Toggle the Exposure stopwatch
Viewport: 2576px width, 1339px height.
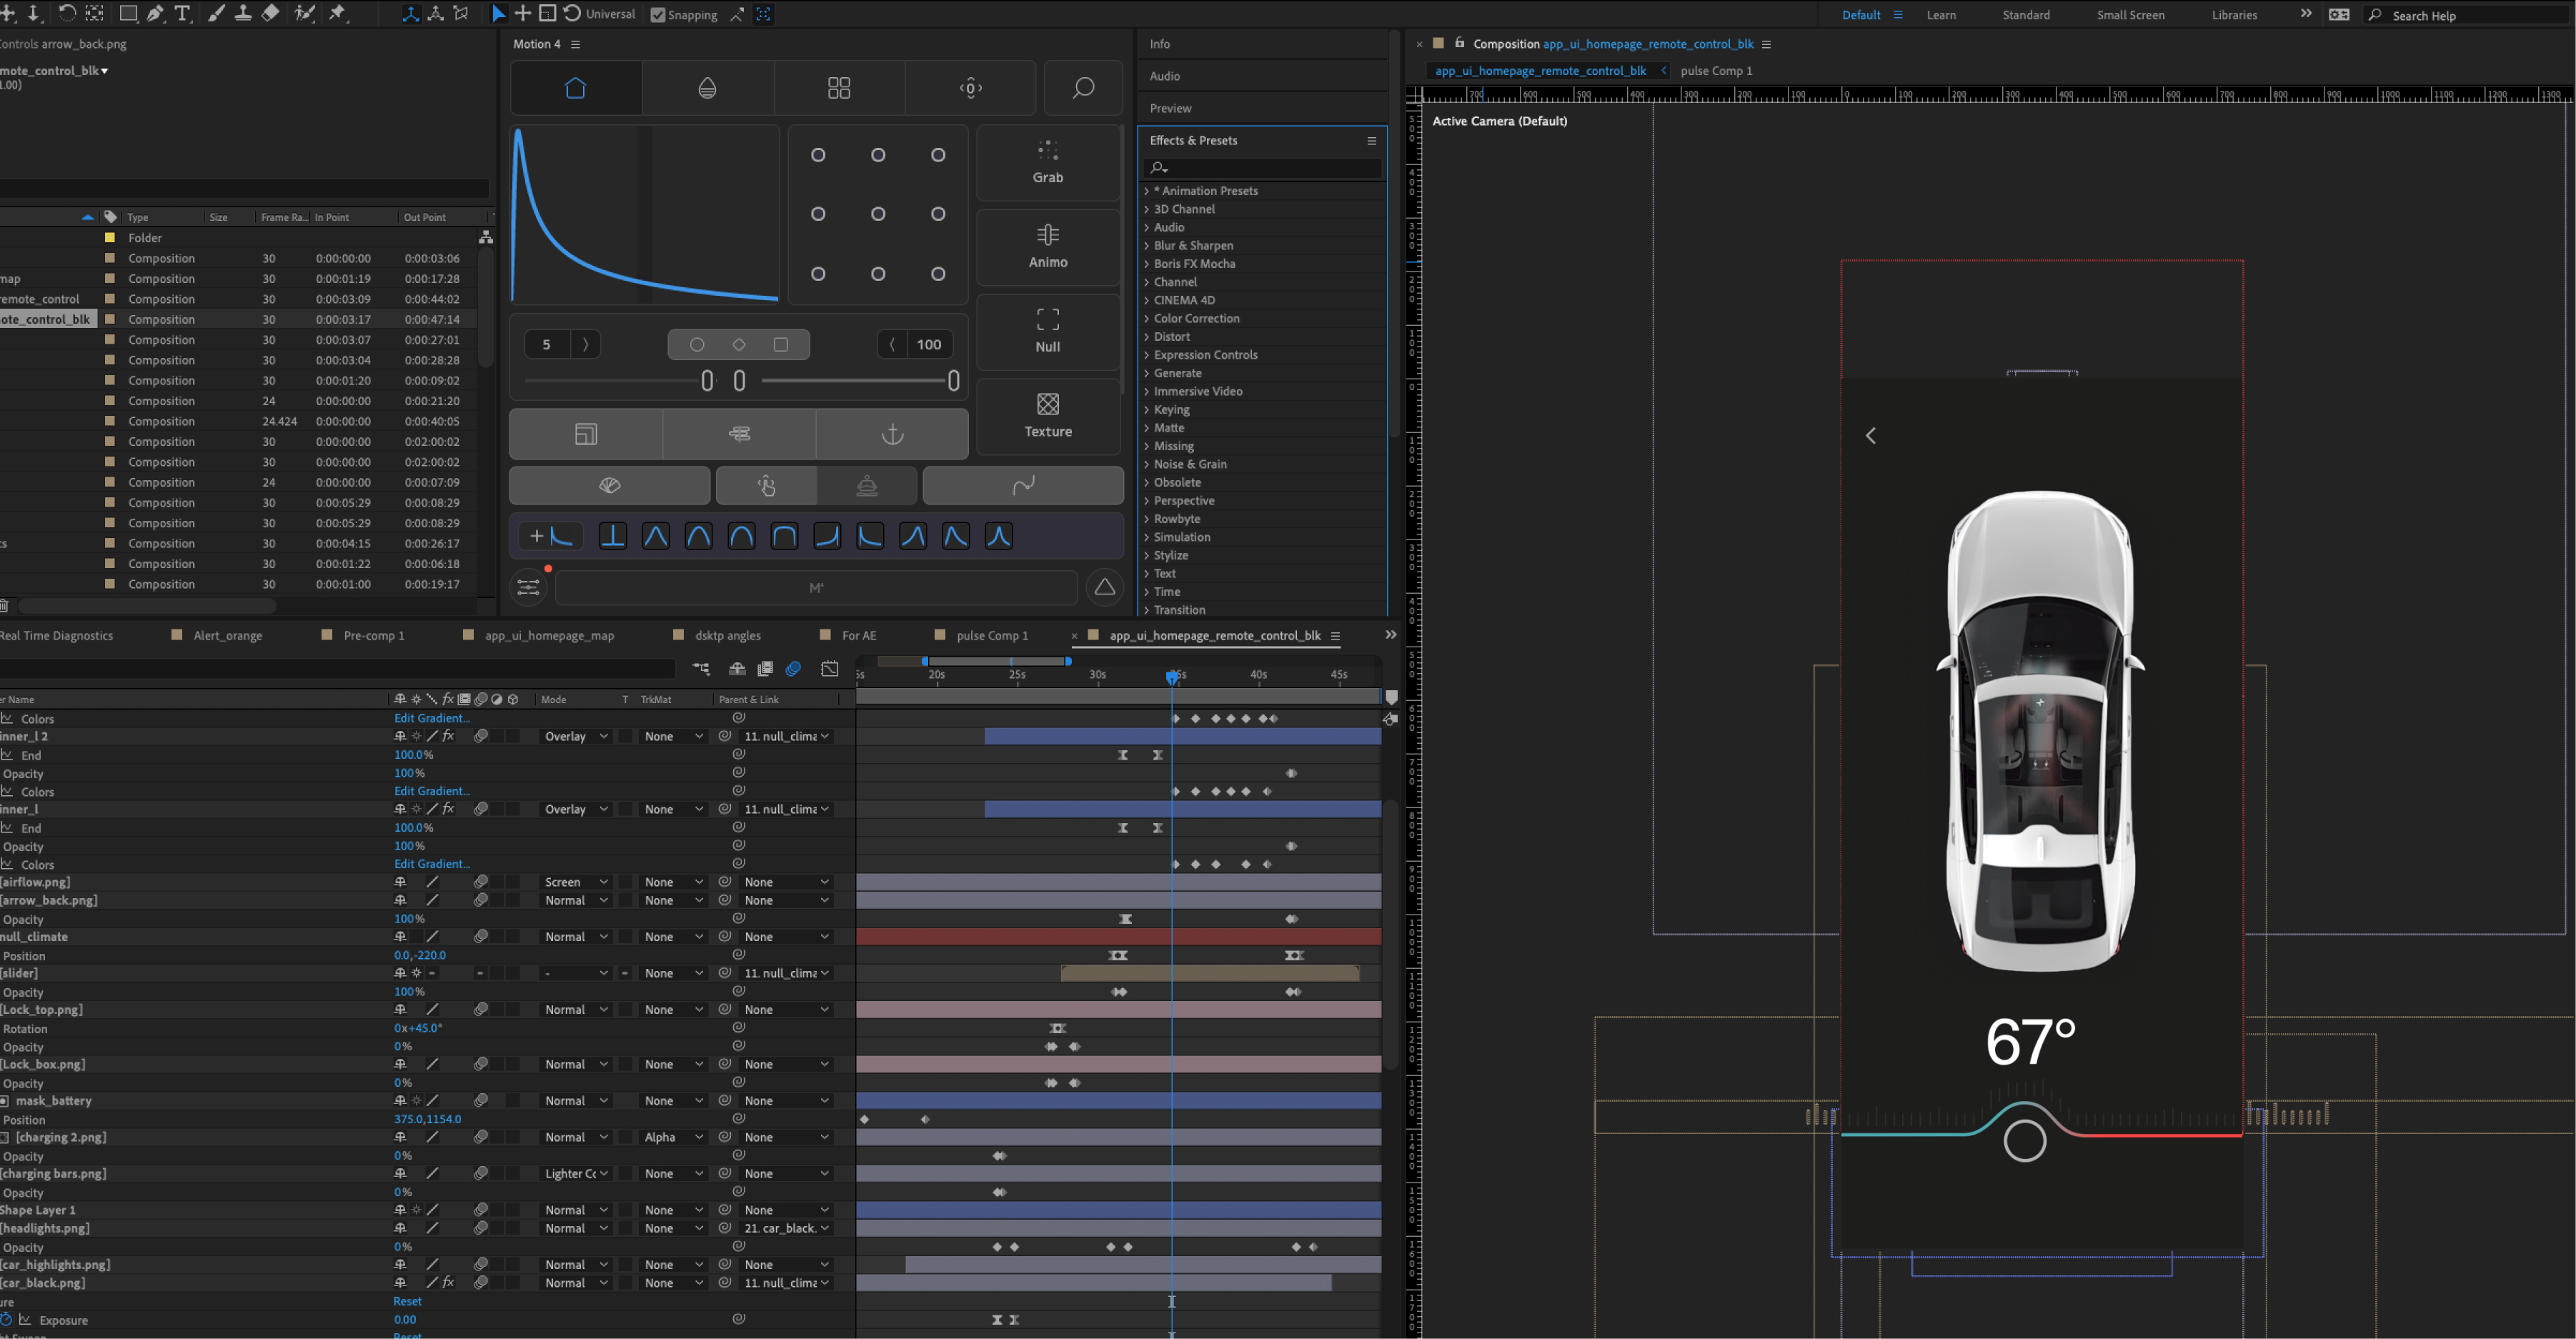(6, 1319)
